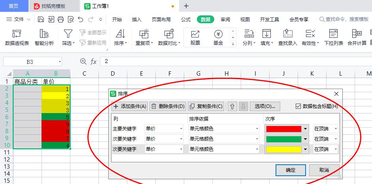Switch to the 公式 (Formulas) tab
Screen dimensions: 372x184
tap(186, 20)
